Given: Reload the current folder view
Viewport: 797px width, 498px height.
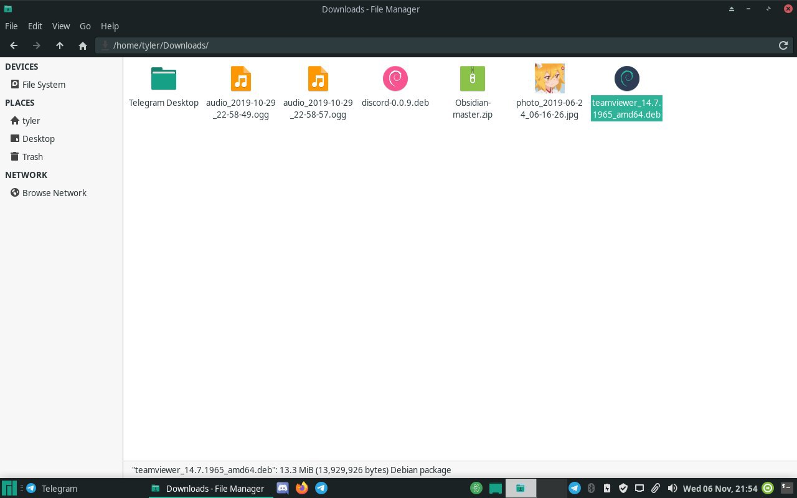Looking at the screenshot, I should pyautogui.click(x=783, y=45).
